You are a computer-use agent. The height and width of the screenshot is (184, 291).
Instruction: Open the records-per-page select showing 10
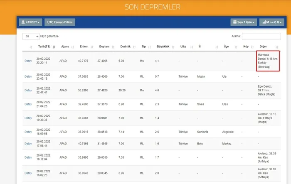[31, 37]
